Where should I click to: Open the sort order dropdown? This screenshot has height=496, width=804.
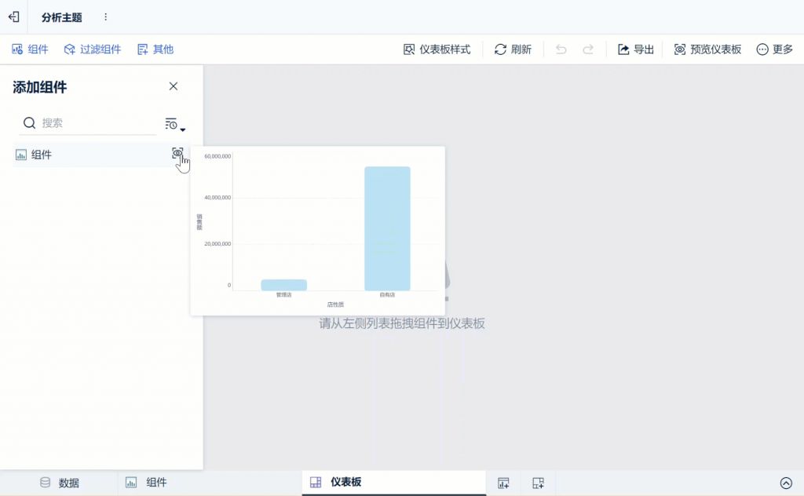pos(175,124)
